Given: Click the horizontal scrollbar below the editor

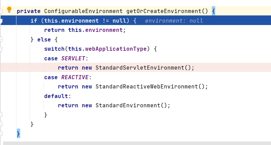Looking at the screenshot, I should coord(137,143).
